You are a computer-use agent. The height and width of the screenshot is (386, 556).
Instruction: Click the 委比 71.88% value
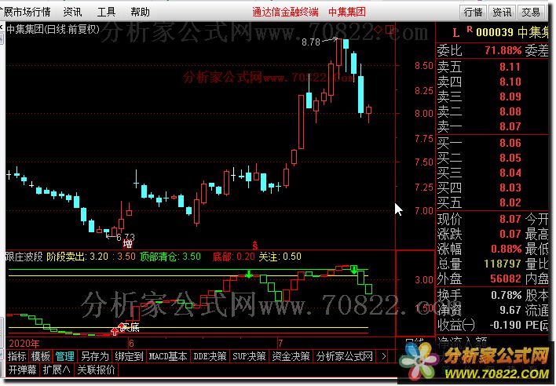[503, 51]
